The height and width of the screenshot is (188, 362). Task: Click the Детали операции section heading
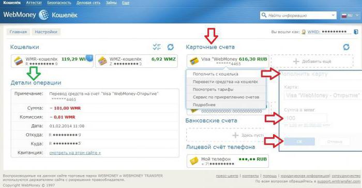coord(36,83)
